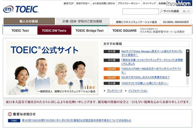This screenshot has height=128, width=195.
Task: Open TOEICスコア800〜990点 advice link
Action: tap(151, 70)
